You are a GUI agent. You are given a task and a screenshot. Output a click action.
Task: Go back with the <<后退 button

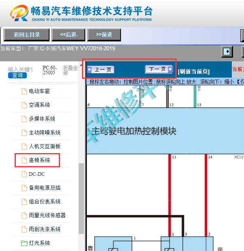pos(68,35)
